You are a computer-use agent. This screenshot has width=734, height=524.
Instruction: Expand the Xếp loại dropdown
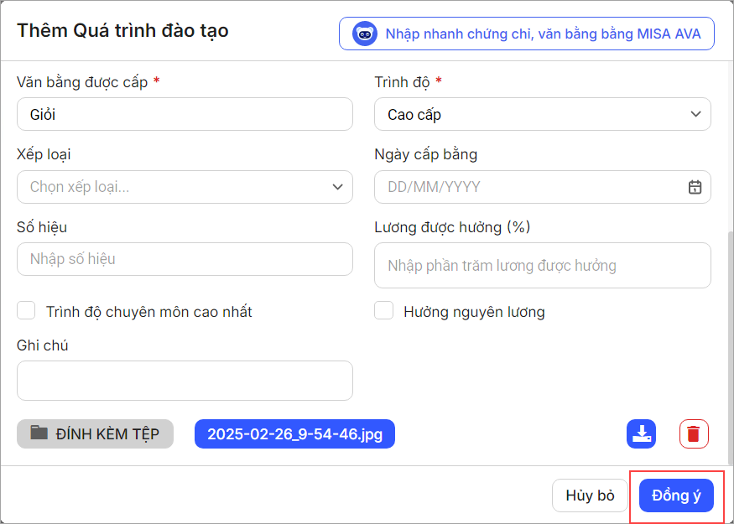185,187
